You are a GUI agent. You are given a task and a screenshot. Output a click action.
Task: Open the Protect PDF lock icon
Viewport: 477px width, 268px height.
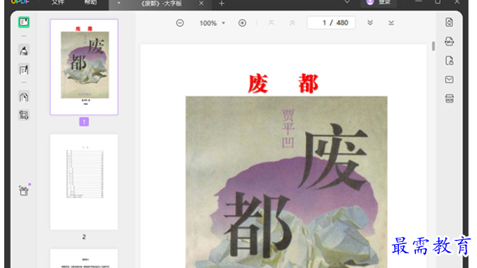coord(450,60)
